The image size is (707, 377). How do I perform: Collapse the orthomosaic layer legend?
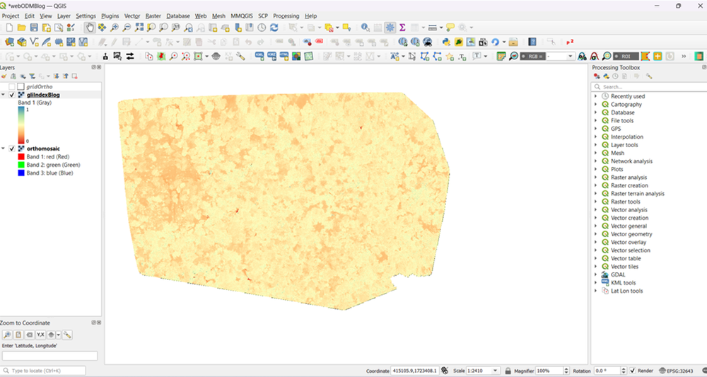4,149
